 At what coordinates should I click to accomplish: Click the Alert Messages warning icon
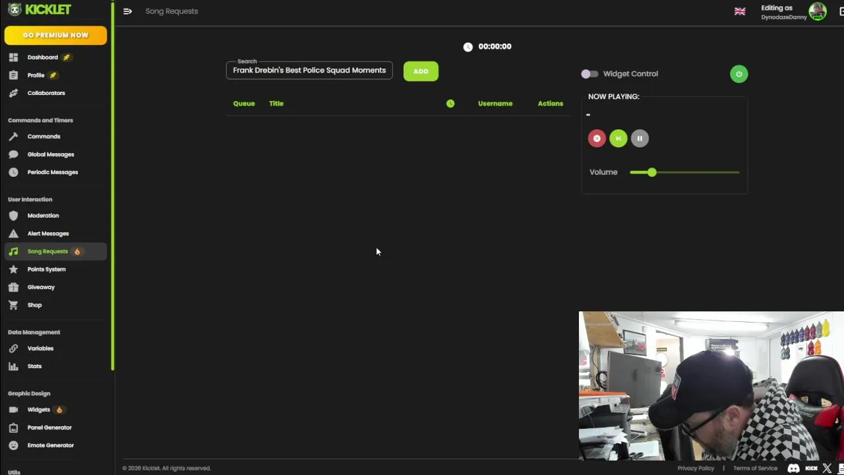coord(13,234)
